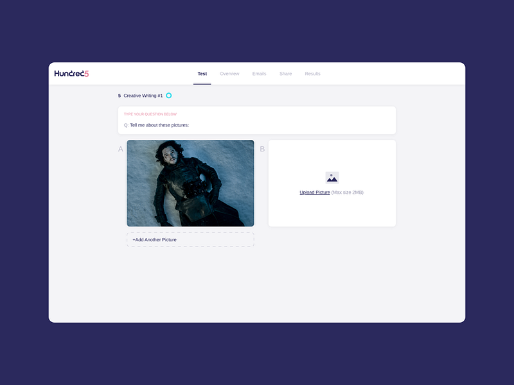Click the Max size 2MB note
The image size is (514, 385).
pos(348,193)
